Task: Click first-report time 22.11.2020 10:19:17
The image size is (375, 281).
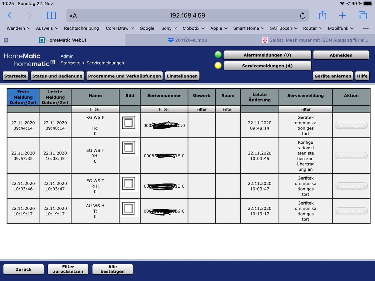Action: pos(23,211)
